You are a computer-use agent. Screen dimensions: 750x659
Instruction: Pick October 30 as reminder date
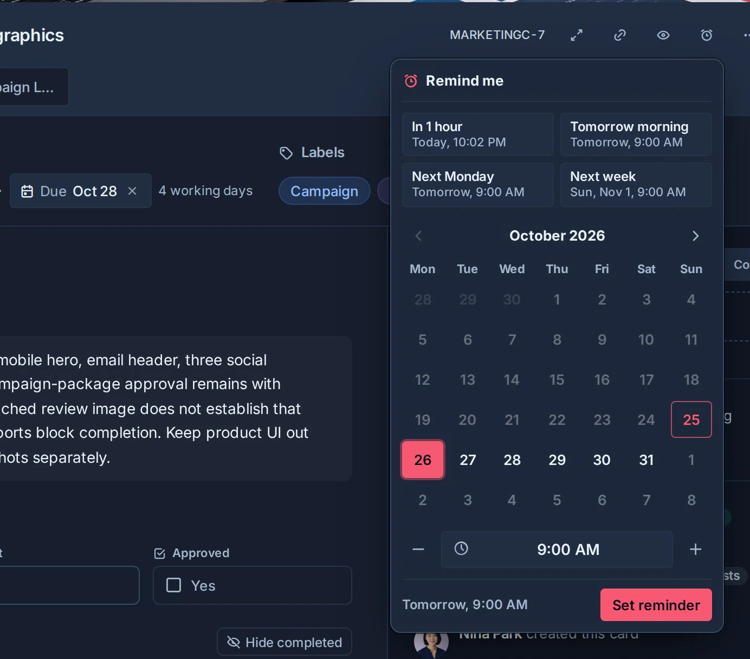602,460
